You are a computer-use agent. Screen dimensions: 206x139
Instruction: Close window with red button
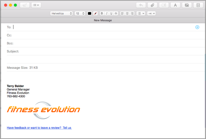click(x=5, y=5)
